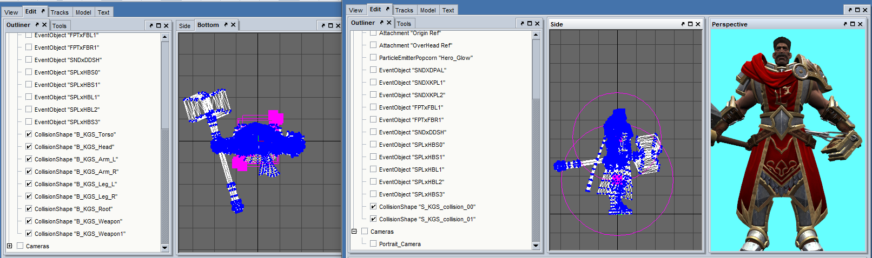This screenshot has height=258, width=872.
Task: Click right Outliner scrollbar down arrow
Action: tap(536, 246)
